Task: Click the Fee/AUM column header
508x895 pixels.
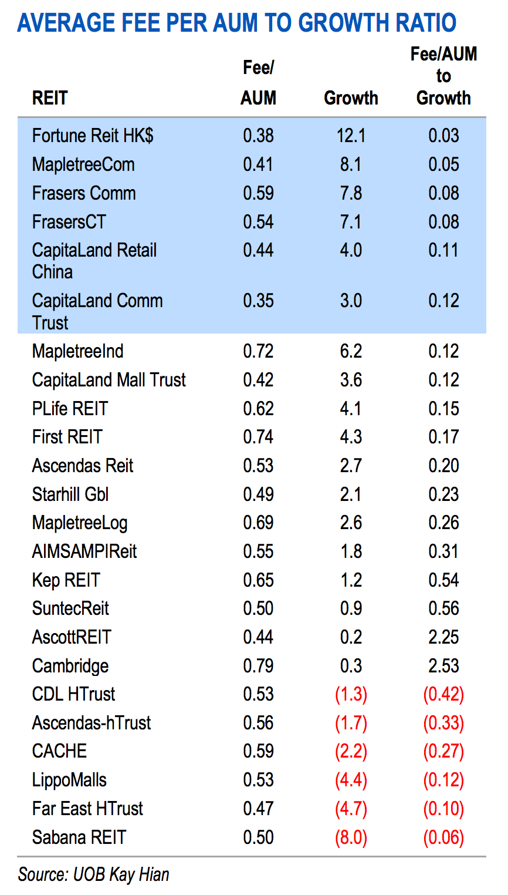Action: [258, 83]
